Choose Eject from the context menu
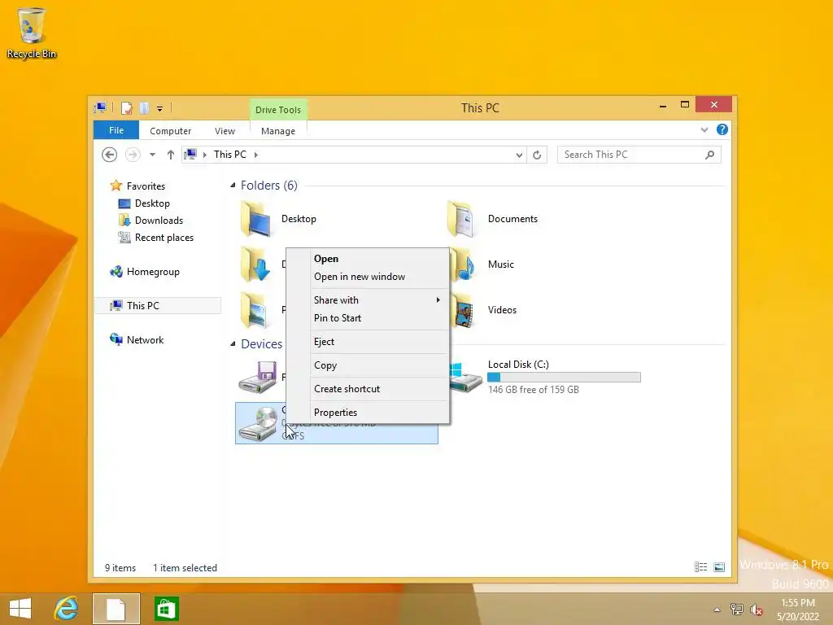The image size is (833, 625). (368, 342)
